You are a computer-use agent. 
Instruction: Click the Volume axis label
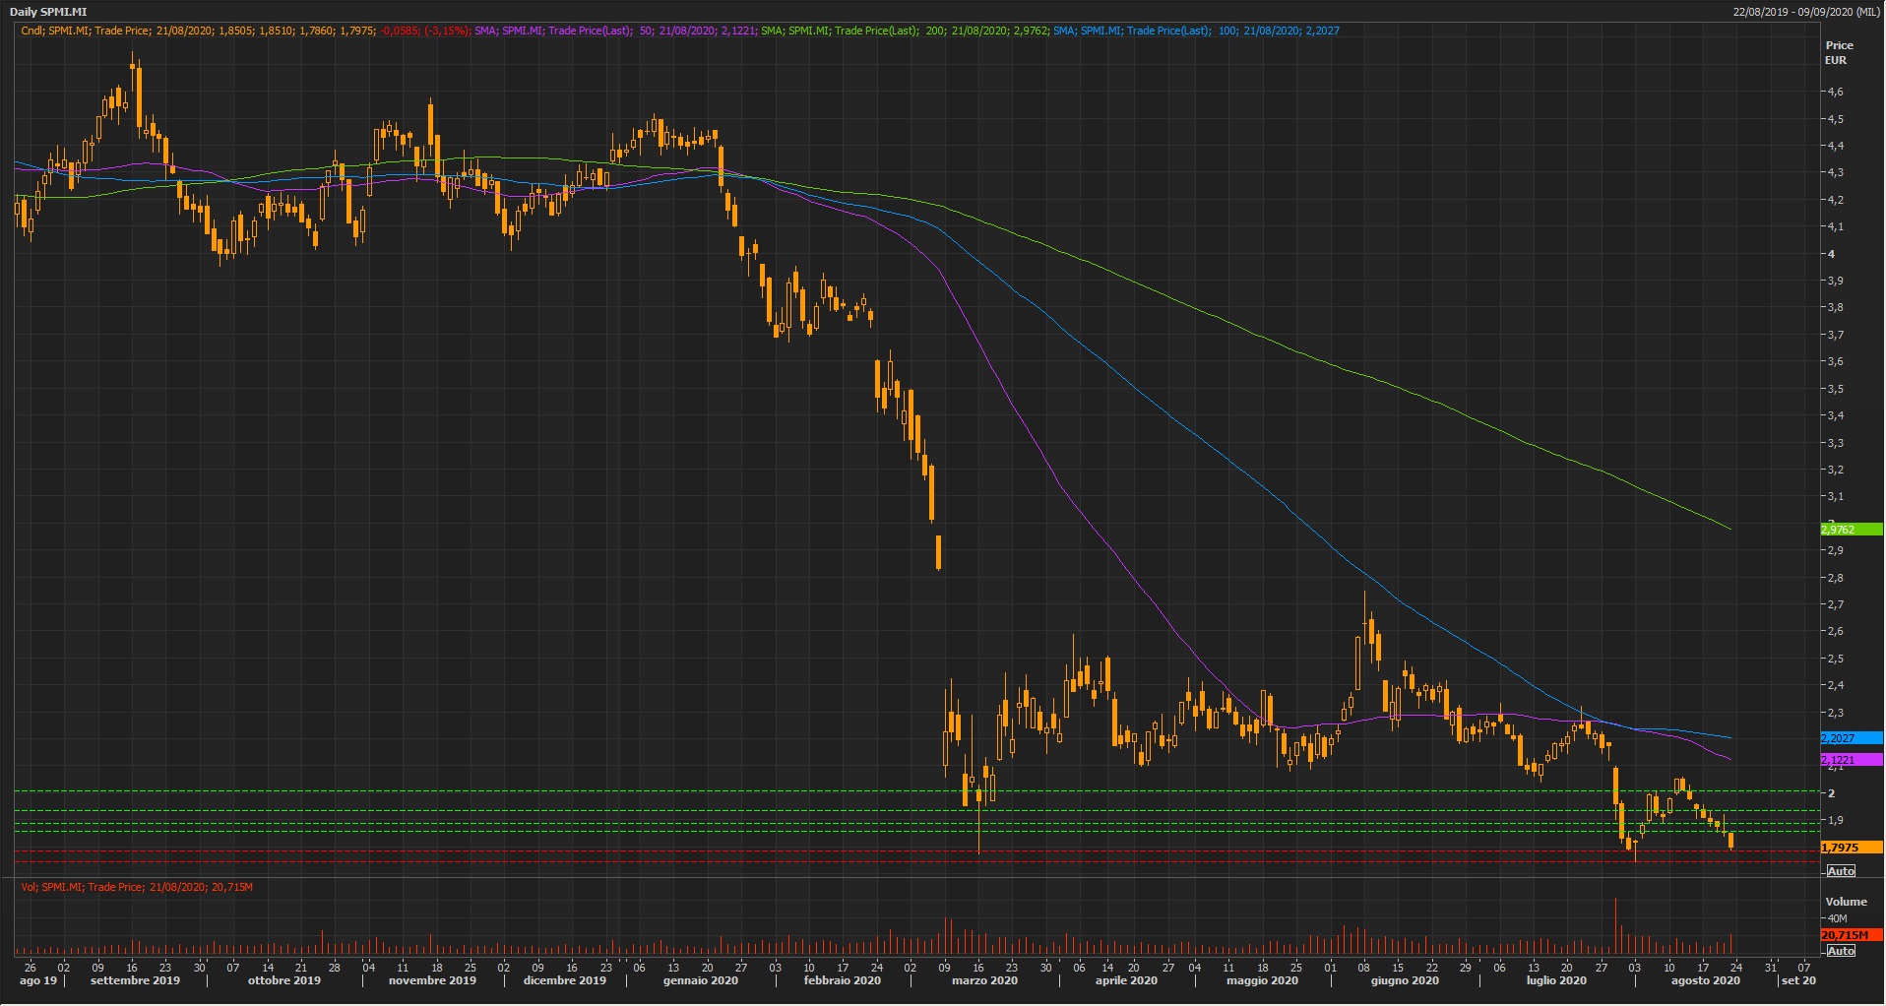(x=1846, y=902)
